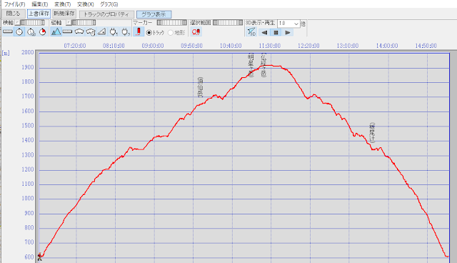This screenshot has width=457, height=263.
Task: Open the ファイル(F) menu
Action: point(14,4)
